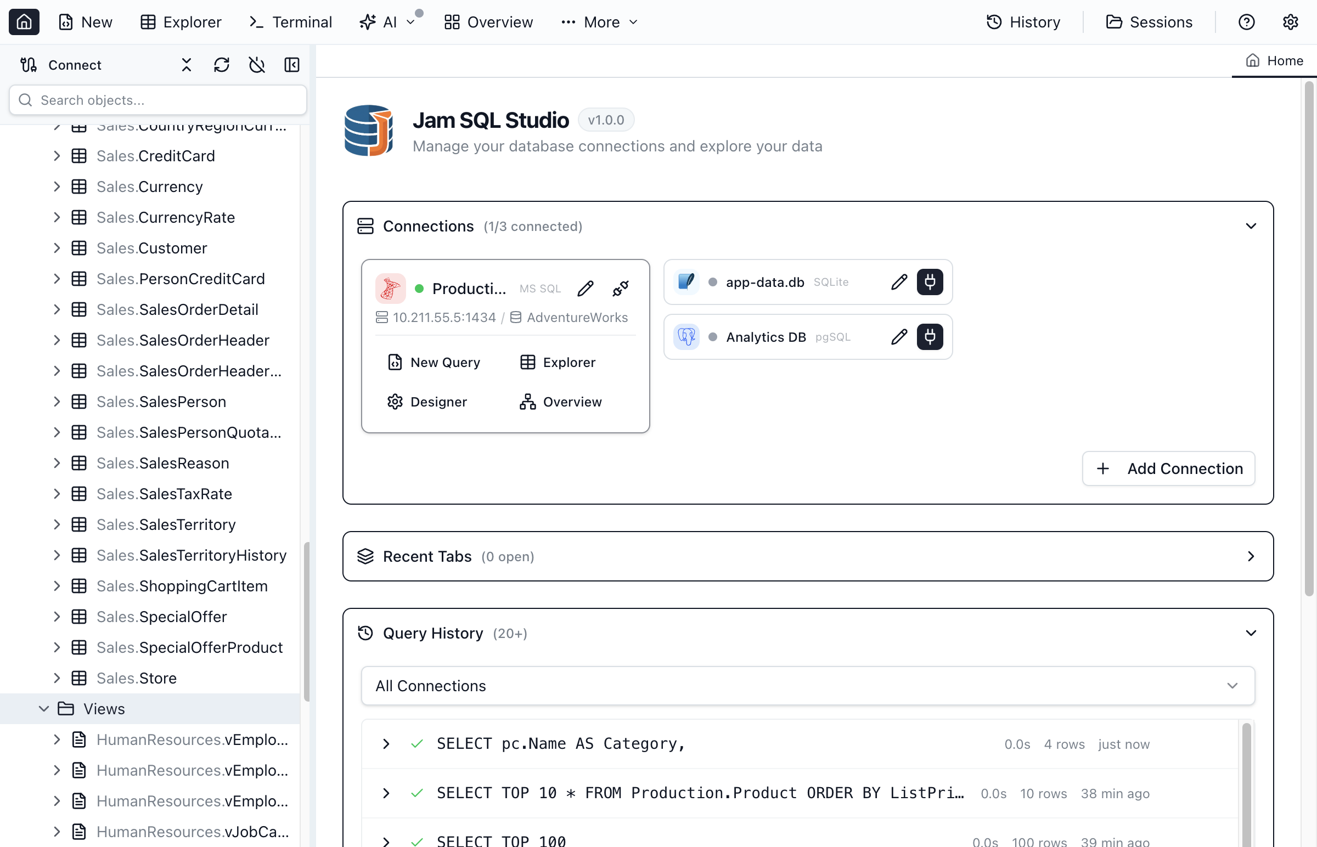Screen dimensions: 1317x847
Task: Click the Add Connection button
Action: (1168, 468)
